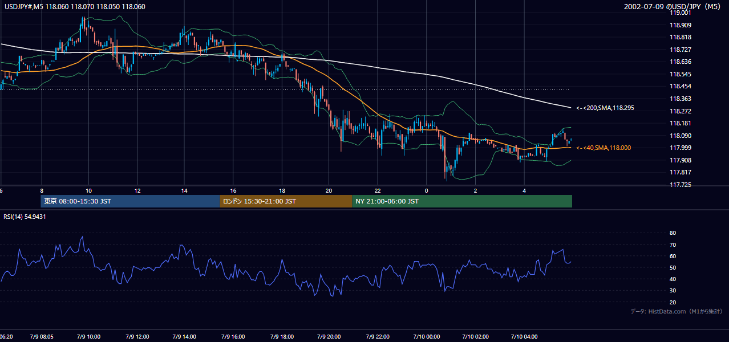Click price axis value 118.363

coord(681,99)
